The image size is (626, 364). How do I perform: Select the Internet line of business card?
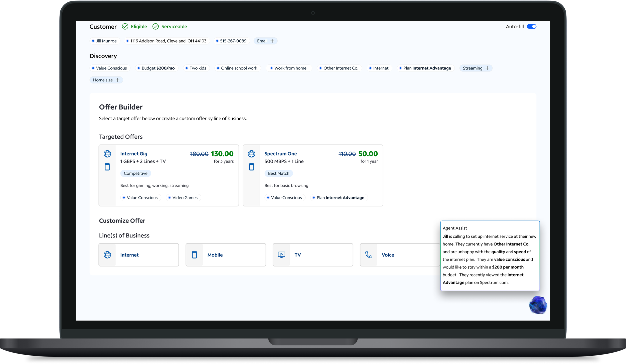(139, 255)
